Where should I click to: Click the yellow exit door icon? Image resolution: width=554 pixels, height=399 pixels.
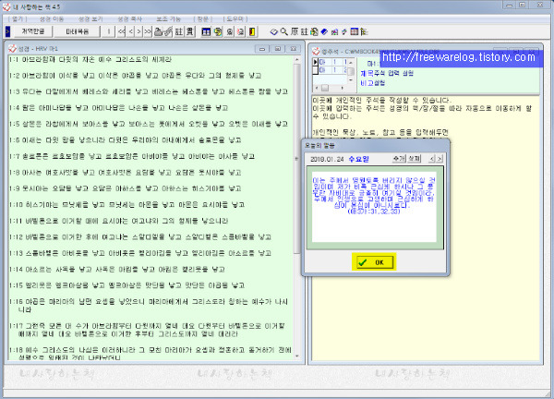tap(252, 31)
